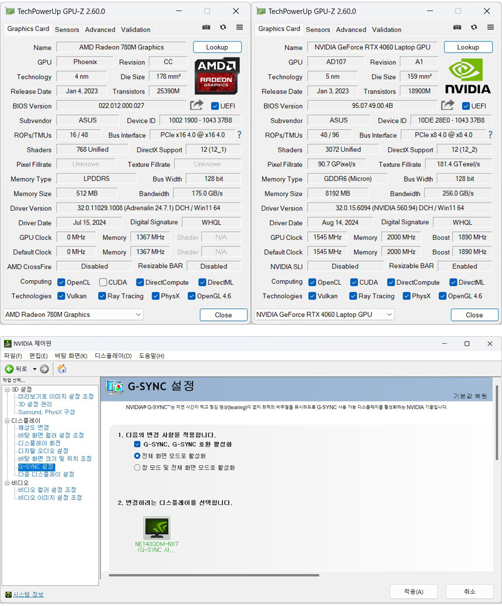Click camera screenshot icon in NVIDIA GPU-Z window

(457, 27)
